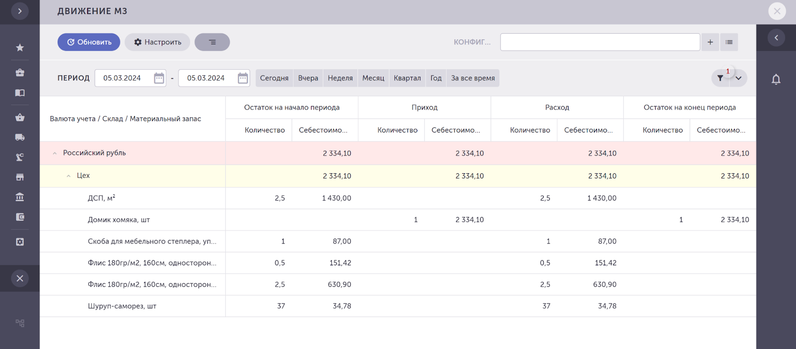
Task: Select the Флис row with cost 151,42
Action: (x=398, y=263)
